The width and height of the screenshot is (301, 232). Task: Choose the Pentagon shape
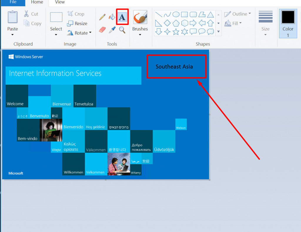tap(176, 23)
